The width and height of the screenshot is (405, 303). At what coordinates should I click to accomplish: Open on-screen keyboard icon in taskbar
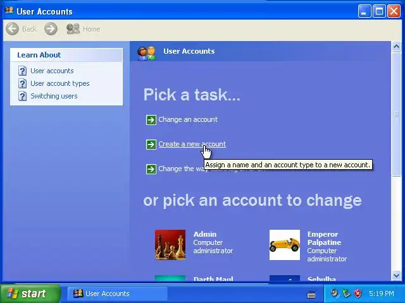pos(311,294)
